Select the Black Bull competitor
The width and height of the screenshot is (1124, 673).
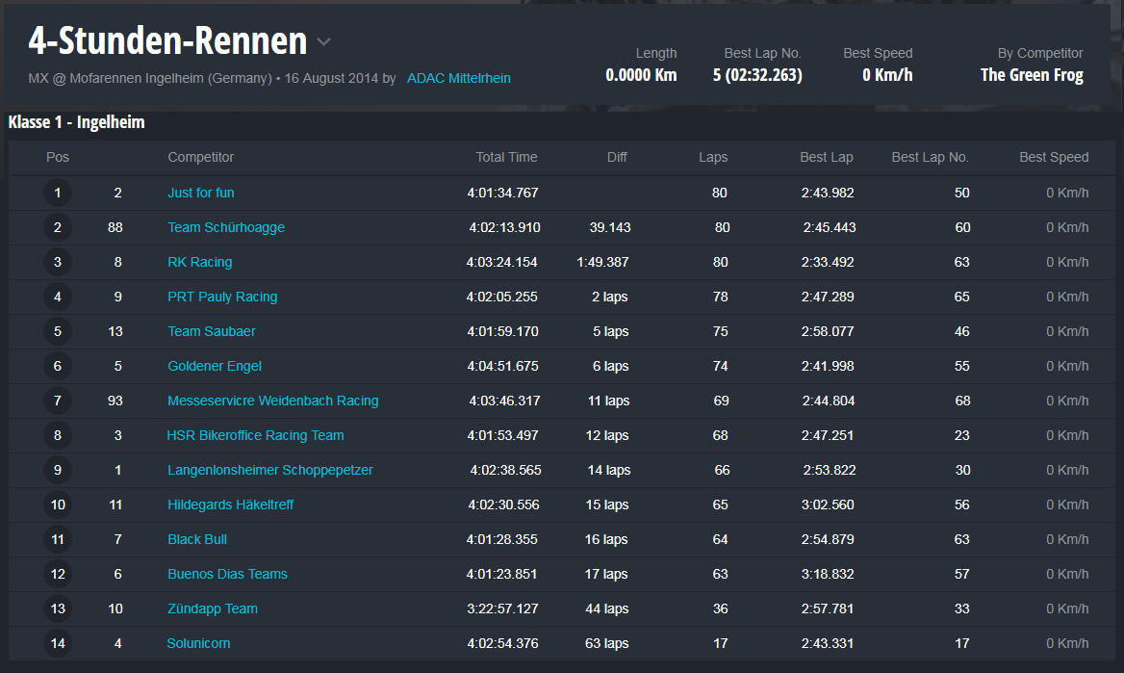click(197, 539)
